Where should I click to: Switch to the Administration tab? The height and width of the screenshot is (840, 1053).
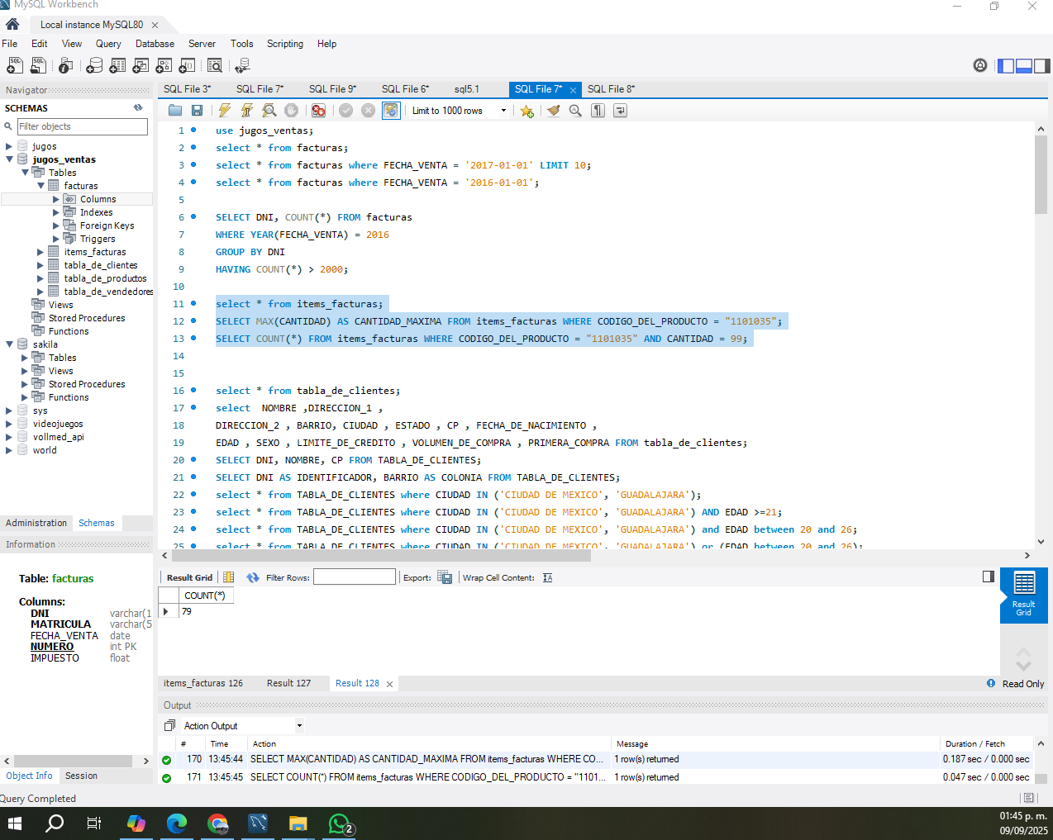coord(36,523)
